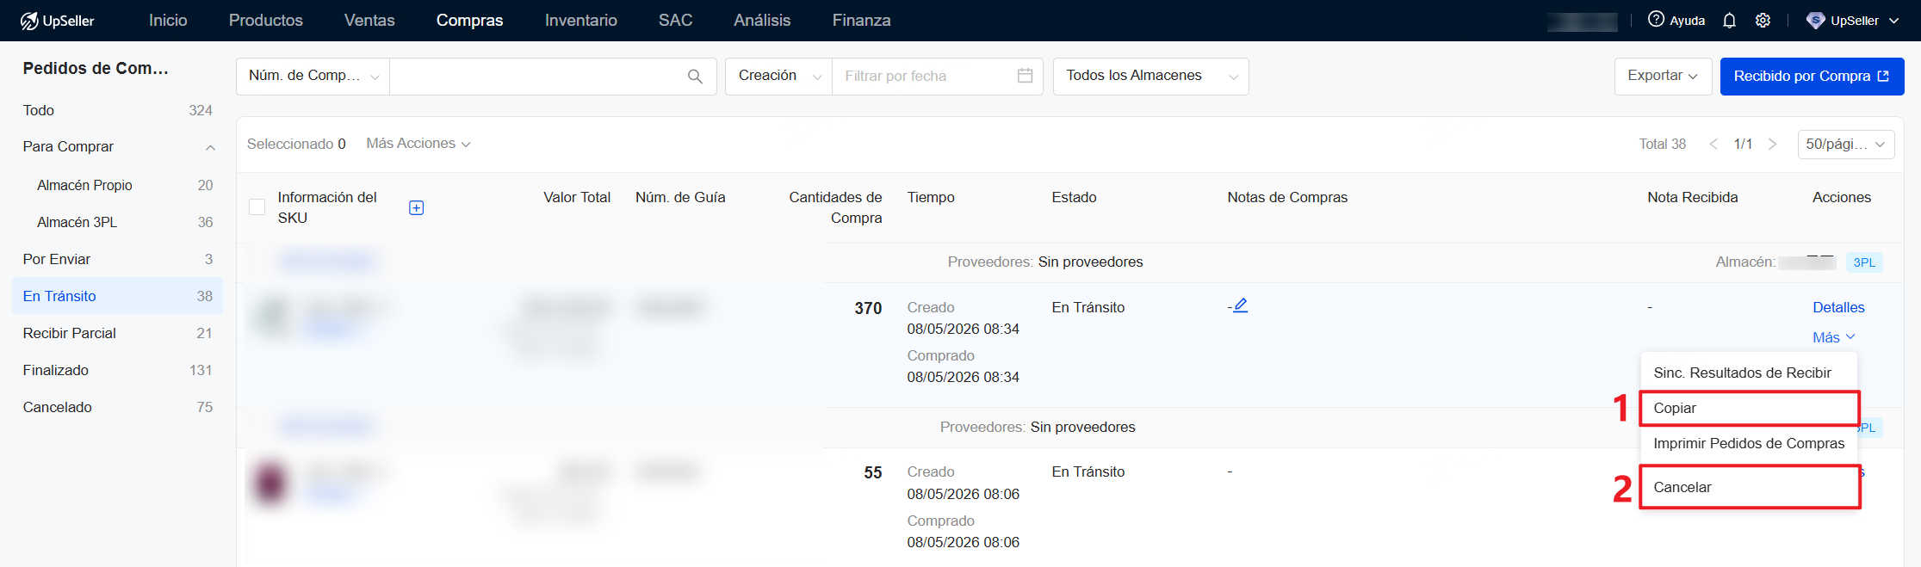
Task: Click the Valor Total column header
Action: pyautogui.click(x=576, y=197)
